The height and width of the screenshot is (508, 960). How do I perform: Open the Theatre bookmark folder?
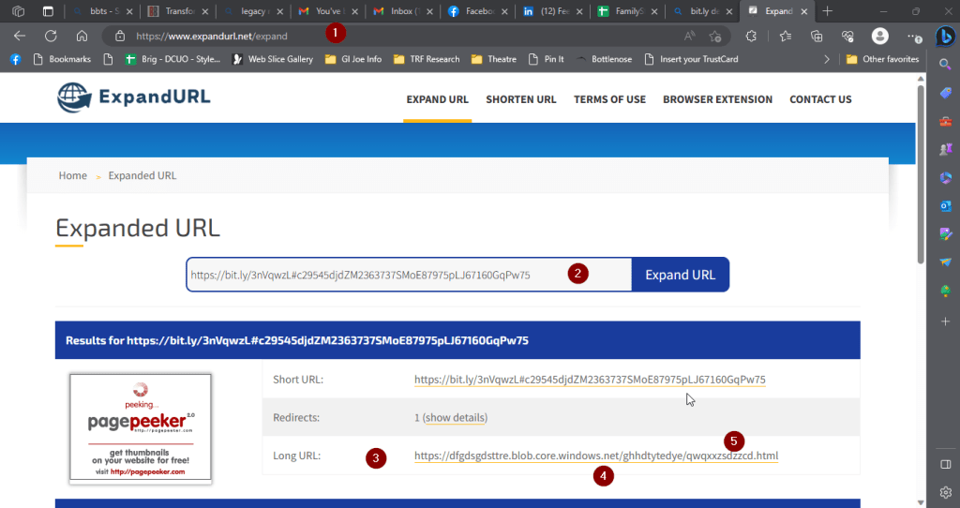(x=494, y=59)
